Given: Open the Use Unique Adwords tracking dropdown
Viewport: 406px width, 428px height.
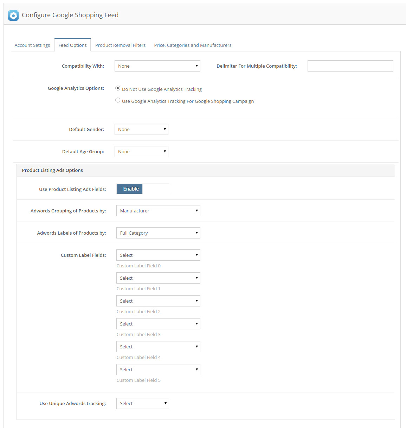Looking at the screenshot, I should point(143,403).
